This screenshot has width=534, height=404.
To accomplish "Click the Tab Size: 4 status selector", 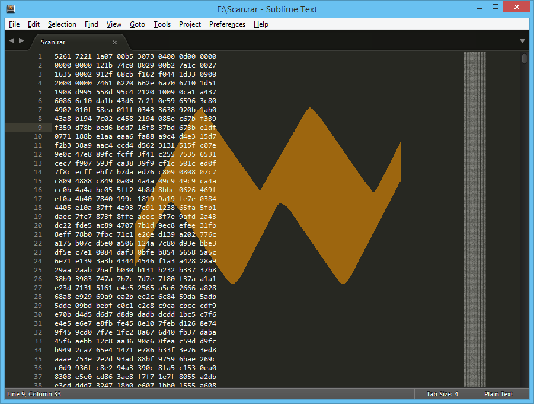I will tap(442, 394).
